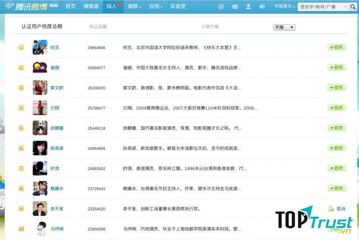Open 中尾贵光 account menu
359x240 pixels.
(285, 6)
